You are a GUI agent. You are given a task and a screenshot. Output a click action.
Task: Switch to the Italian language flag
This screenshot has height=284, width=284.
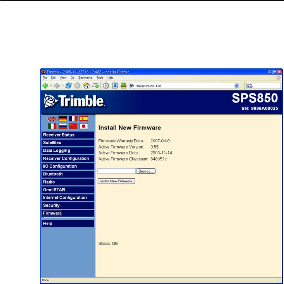pyautogui.click(x=52, y=126)
